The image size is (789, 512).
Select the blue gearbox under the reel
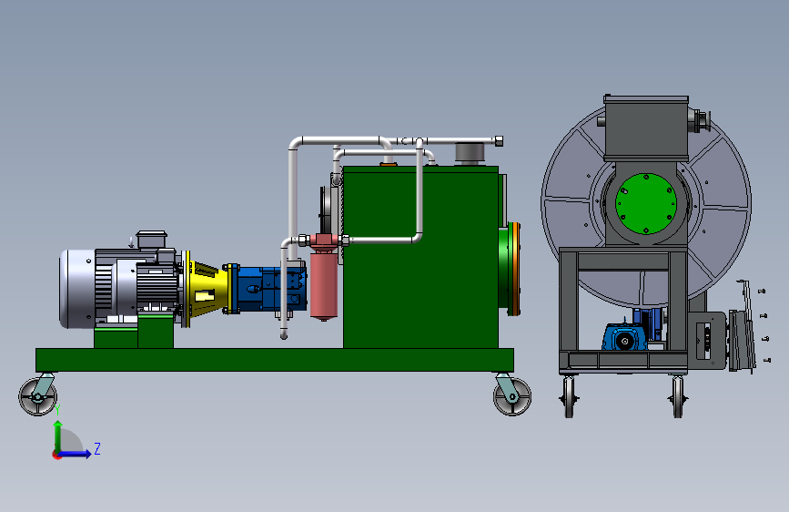[624, 337]
